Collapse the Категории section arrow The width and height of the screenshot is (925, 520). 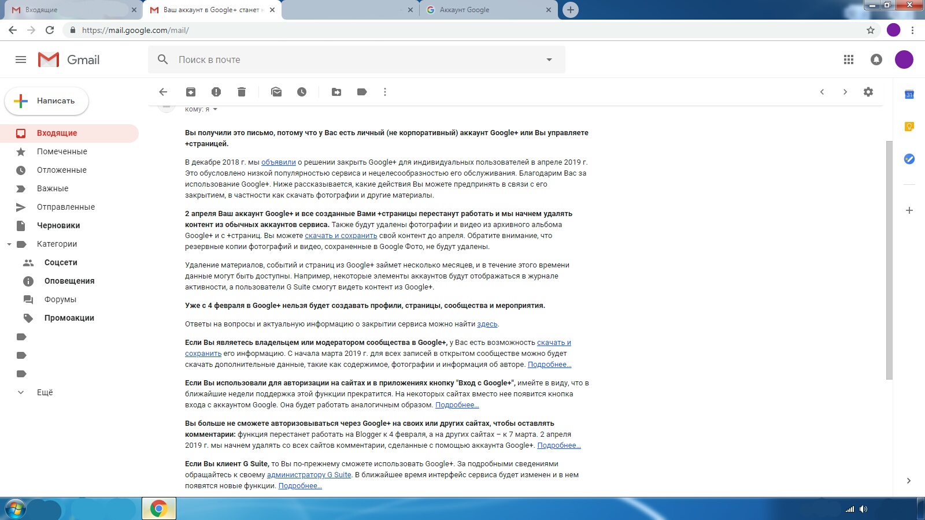tap(9, 244)
